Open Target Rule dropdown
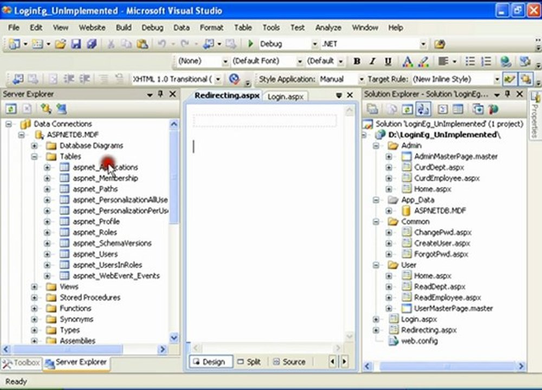Image resolution: width=542 pixels, height=390 pixels. pos(496,79)
